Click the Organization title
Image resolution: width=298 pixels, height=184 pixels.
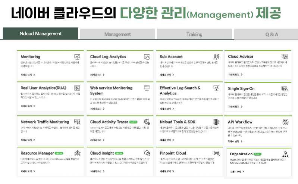(241, 154)
